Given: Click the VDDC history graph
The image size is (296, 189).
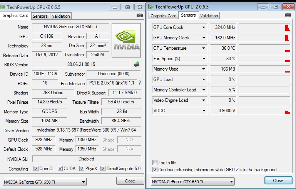Looking at the screenshot, I should pos(264,111).
